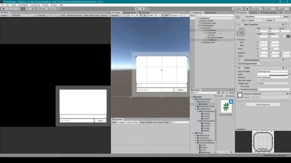The width and height of the screenshot is (291, 163).
Task: Toggle Mute Audio in Game view
Action: pos(89,15)
